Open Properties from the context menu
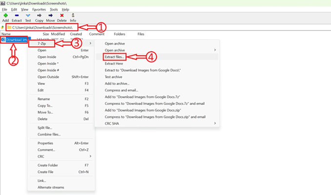This screenshot has width=331, height=195. click(61, 143)
